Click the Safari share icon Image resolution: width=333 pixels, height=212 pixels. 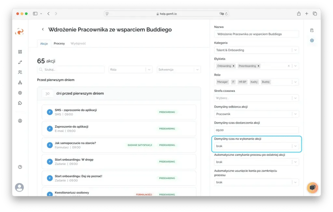[299, 14]
